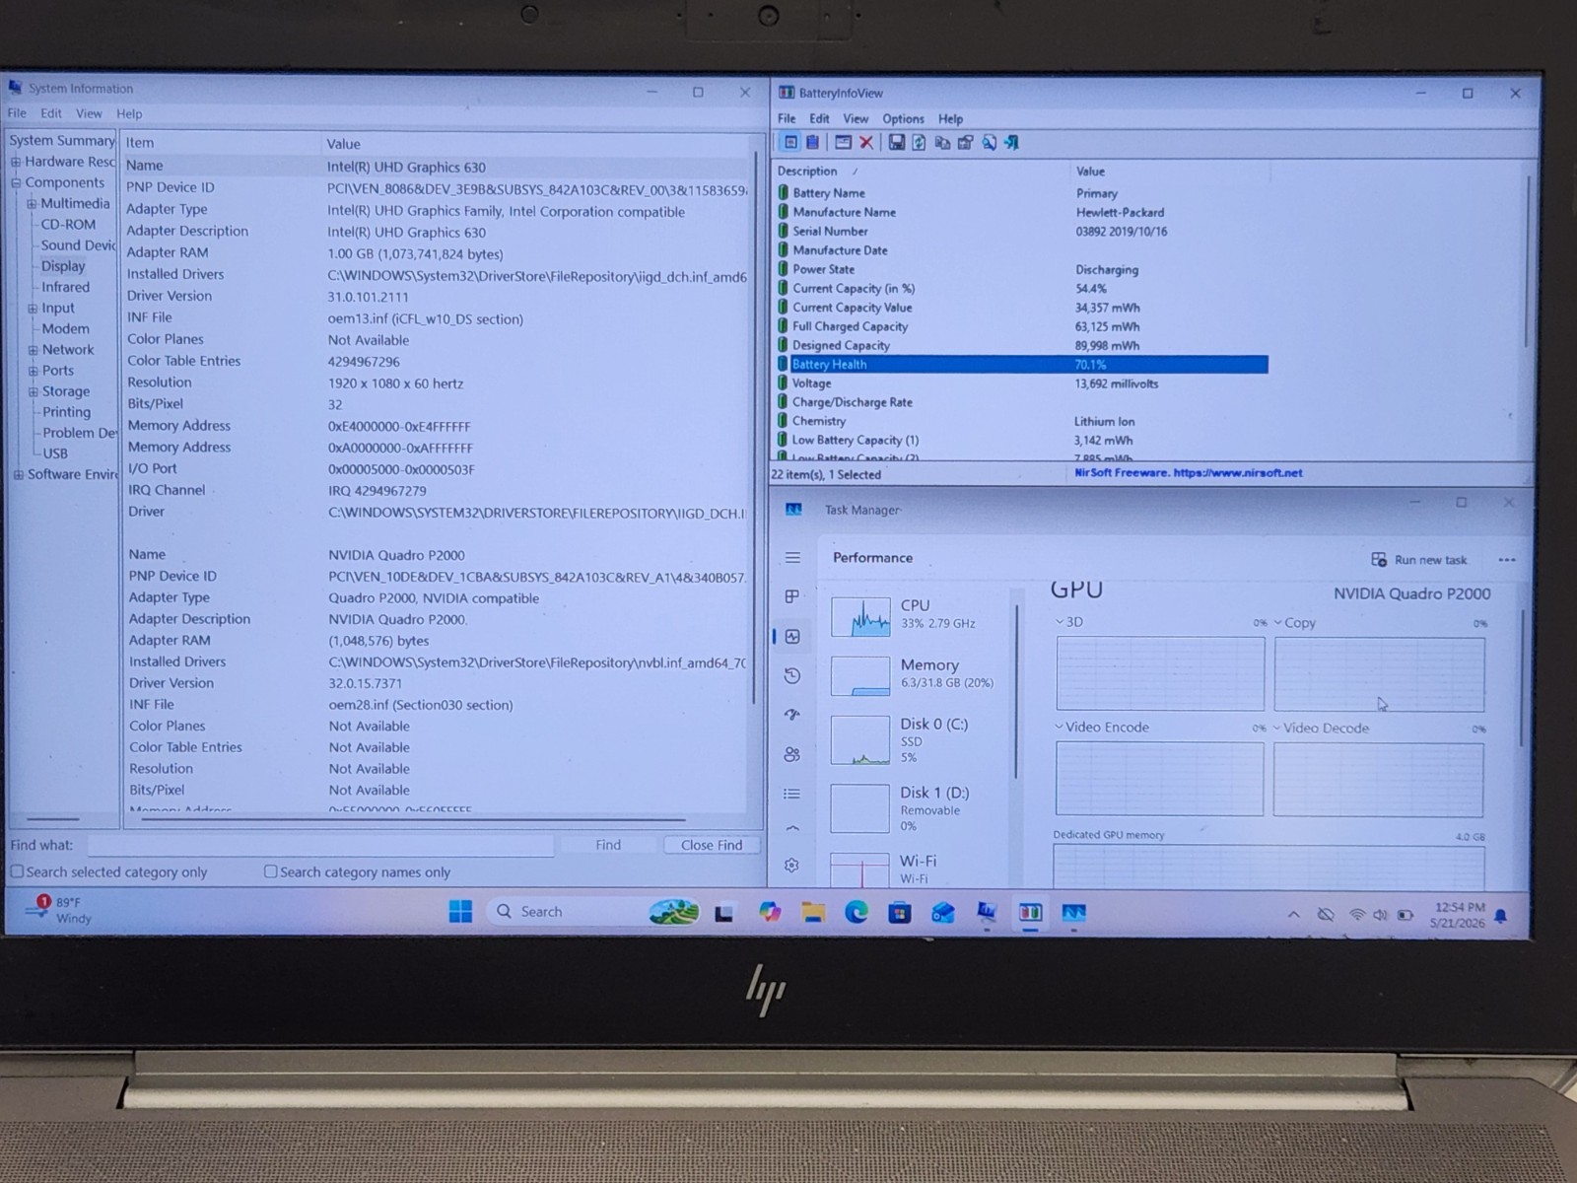Click Save icon in BatteryInfoView toolbar

tap(896, 143)
